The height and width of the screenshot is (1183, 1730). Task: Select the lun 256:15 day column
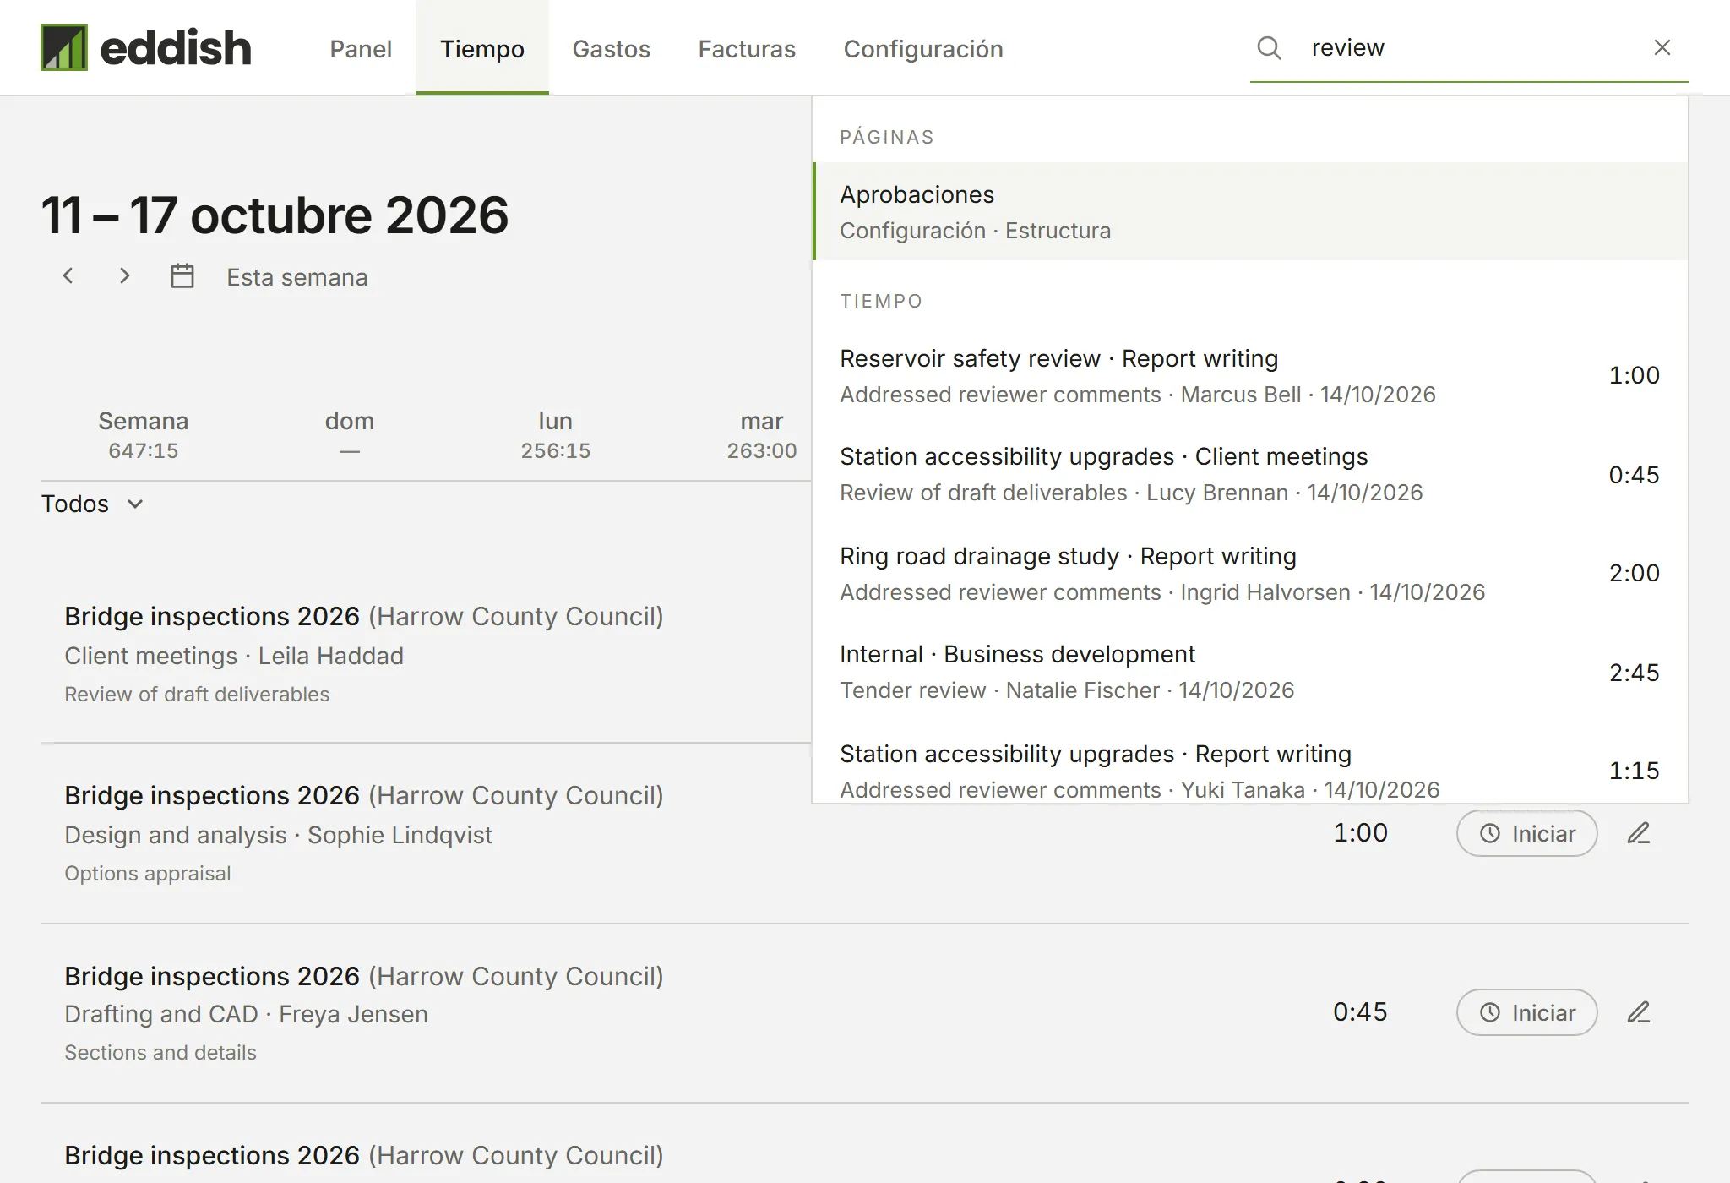[555, 434]
